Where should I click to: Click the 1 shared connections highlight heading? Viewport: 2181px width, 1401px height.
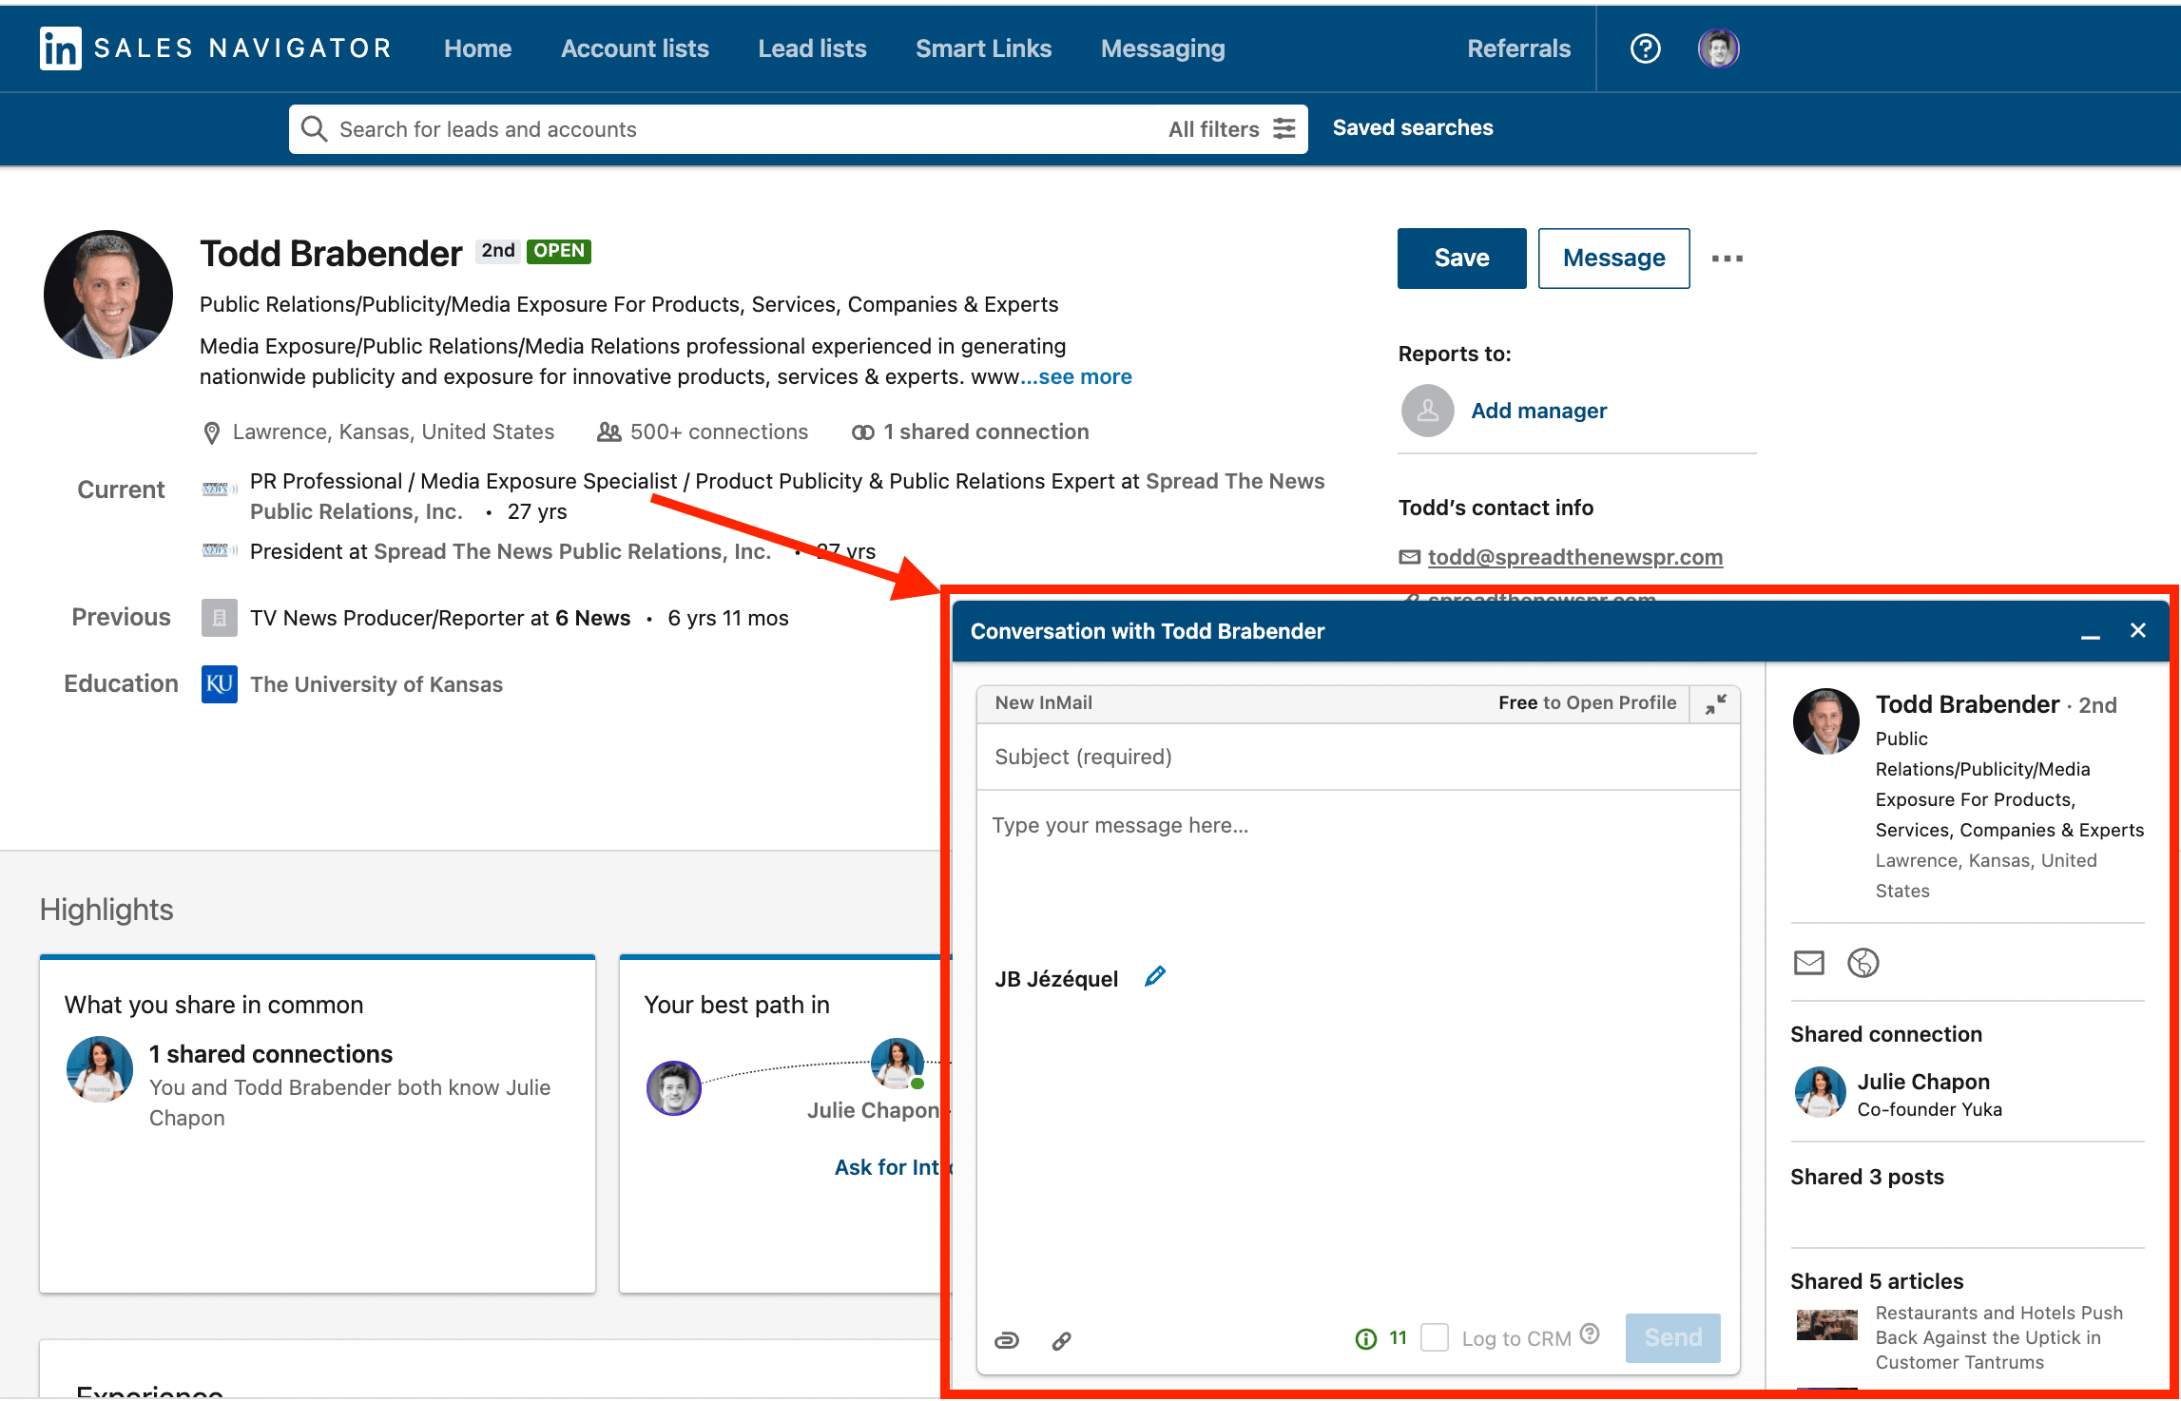[x=270, y=1054]
